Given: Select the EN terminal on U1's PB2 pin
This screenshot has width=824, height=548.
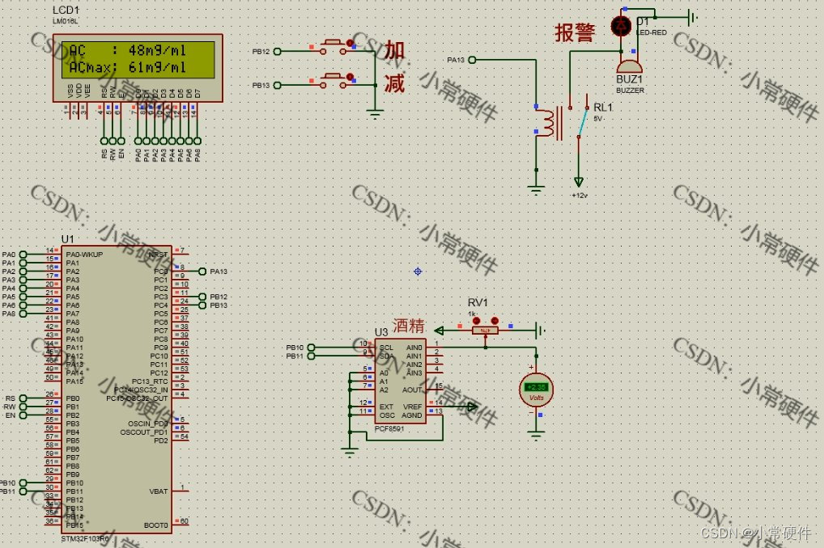Looking at the screenshot, I should coord(23,415).
